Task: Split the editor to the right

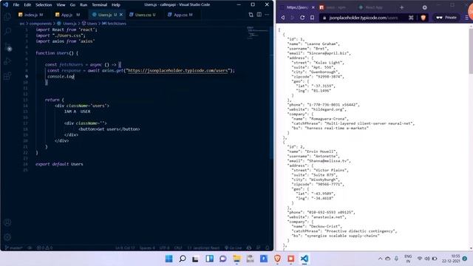Action: 259,15
